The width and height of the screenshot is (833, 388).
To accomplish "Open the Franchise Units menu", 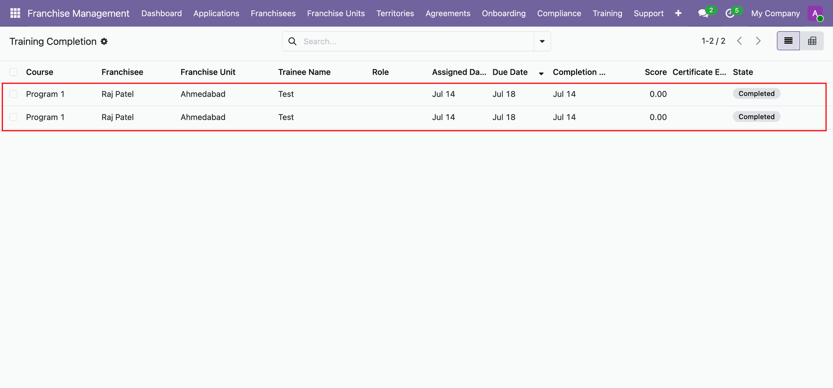I will pos(336,13).
